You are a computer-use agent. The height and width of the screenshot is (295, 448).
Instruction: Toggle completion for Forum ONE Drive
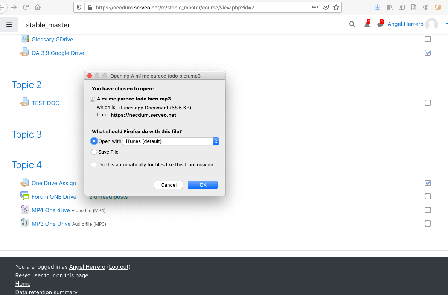(x=427, y=196)
